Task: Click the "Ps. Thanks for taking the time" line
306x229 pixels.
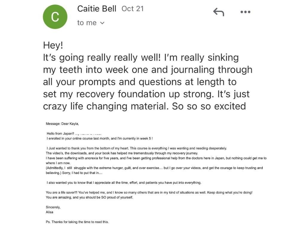Action: tap(77, 222)
